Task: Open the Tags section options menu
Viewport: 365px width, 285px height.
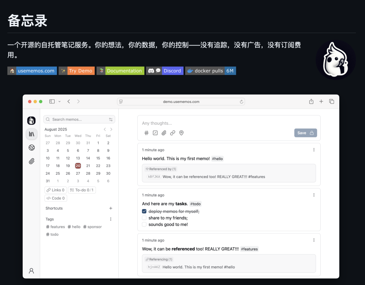Action: [x=111, y=219]
